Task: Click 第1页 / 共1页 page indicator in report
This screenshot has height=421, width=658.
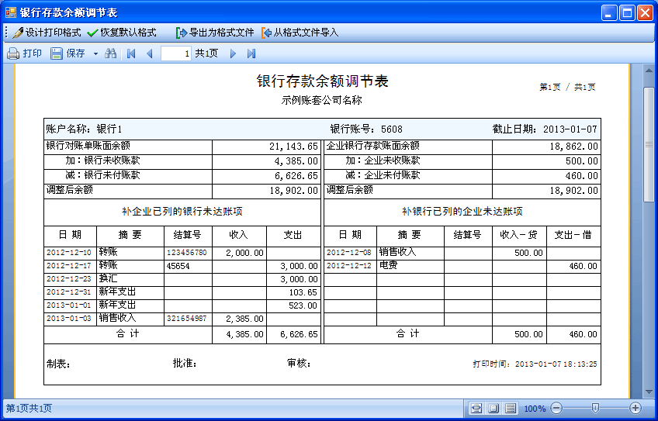Action: pos(567,87)
